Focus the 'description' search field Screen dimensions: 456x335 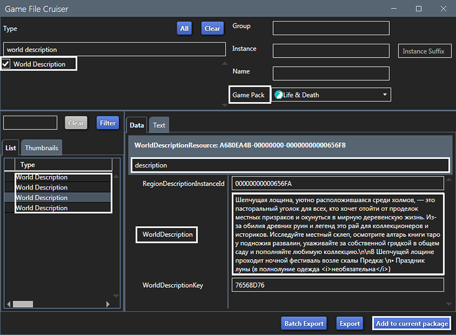pyautogui.click(x=290, y=165)
